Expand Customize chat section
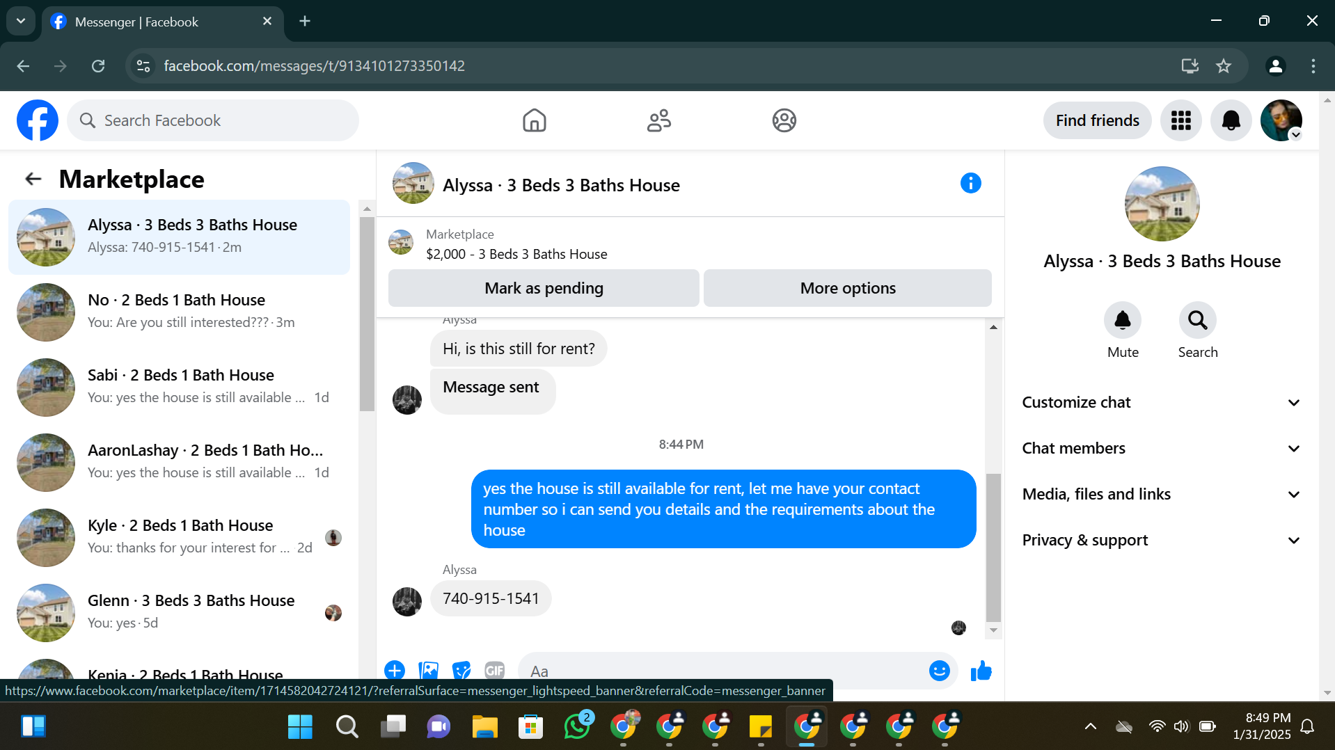 [1161, 403]
